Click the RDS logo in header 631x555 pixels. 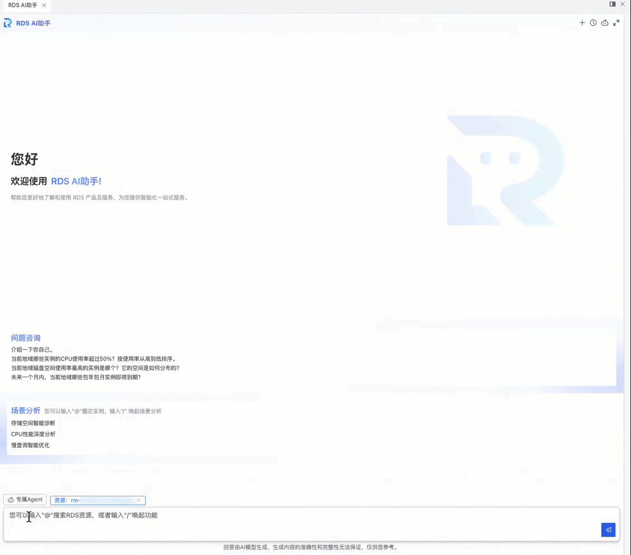[8, 23]
